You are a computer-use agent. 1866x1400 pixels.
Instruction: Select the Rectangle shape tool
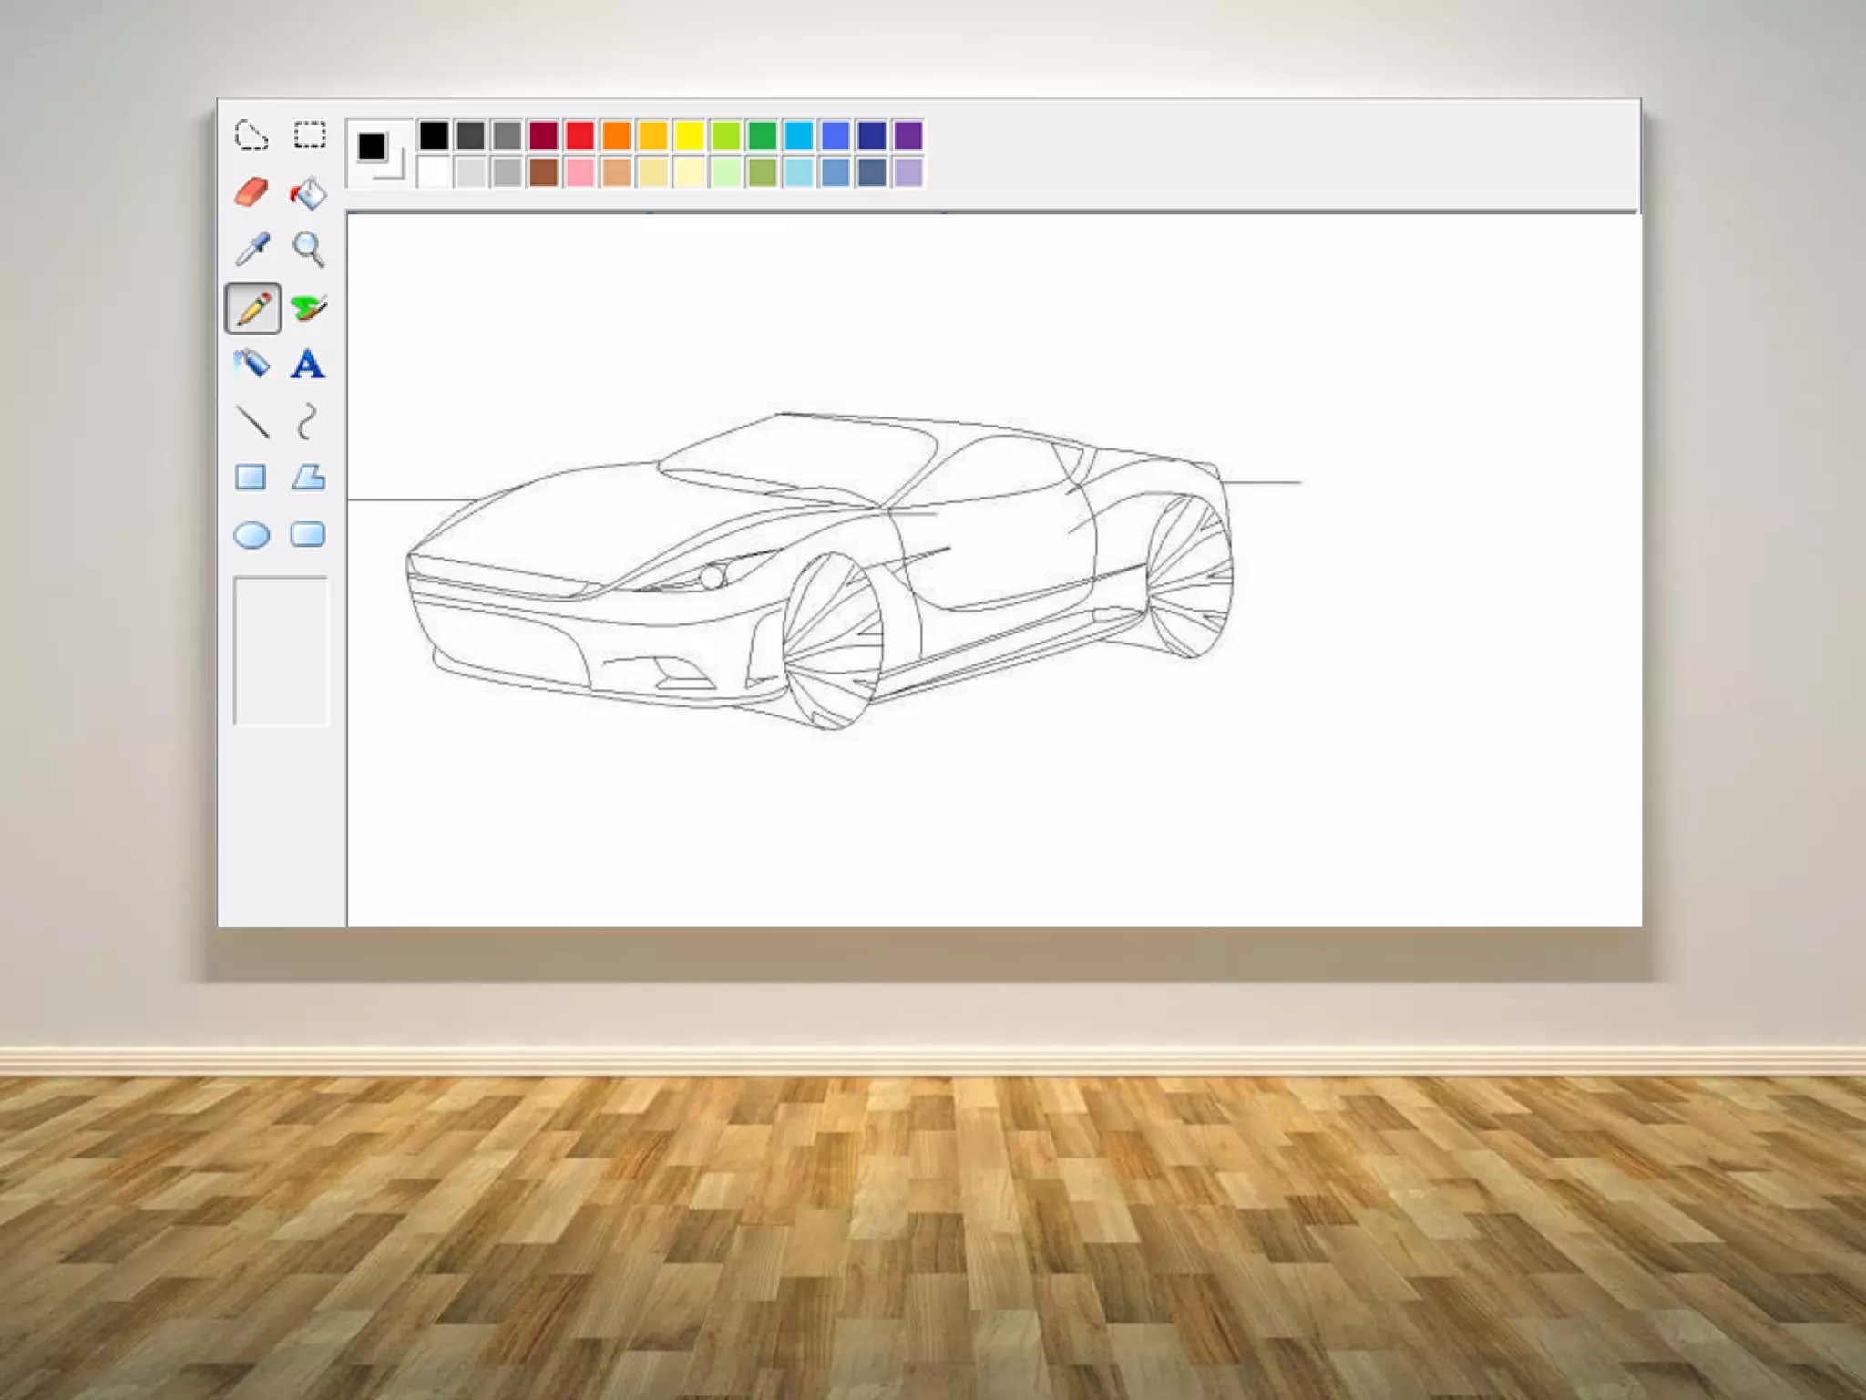(251, 478)
